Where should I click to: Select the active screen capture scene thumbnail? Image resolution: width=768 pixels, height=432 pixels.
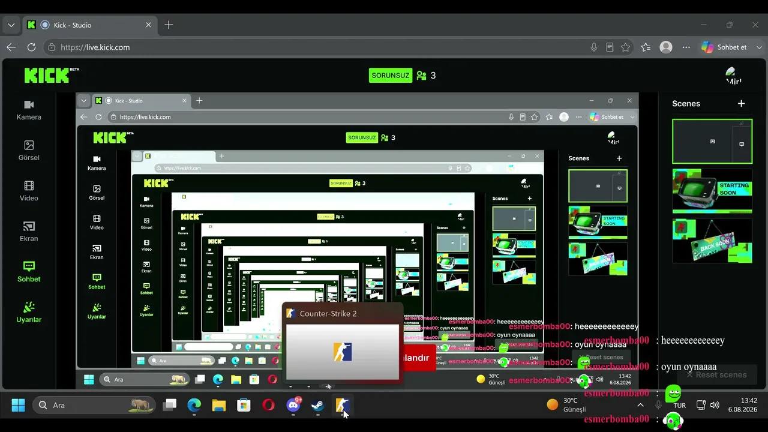coord(712,142)
